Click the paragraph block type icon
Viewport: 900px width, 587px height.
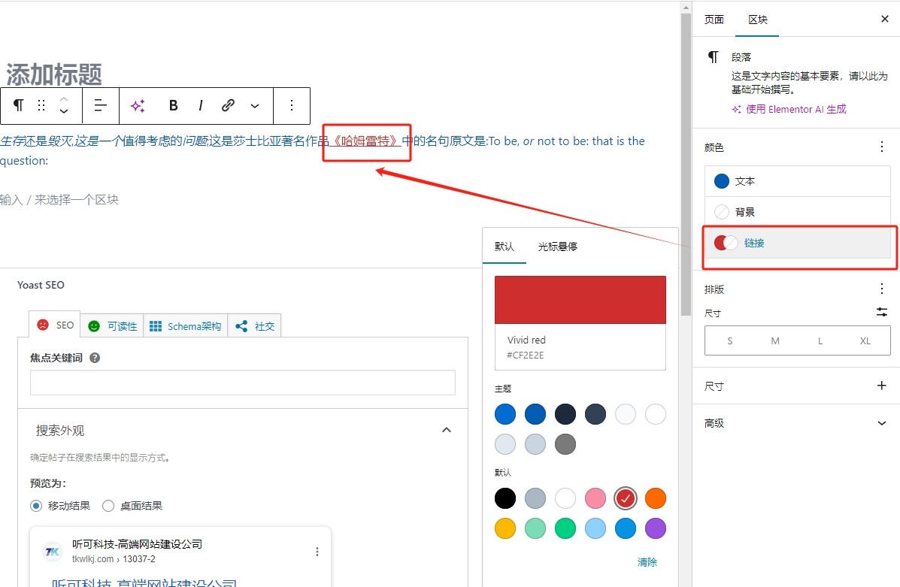tap(18, 105)
